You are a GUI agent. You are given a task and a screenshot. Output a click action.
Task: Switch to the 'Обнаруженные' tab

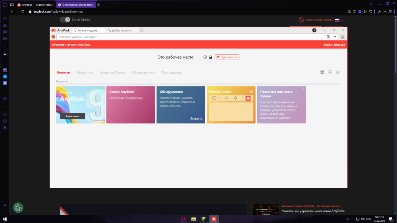point(143,72)
